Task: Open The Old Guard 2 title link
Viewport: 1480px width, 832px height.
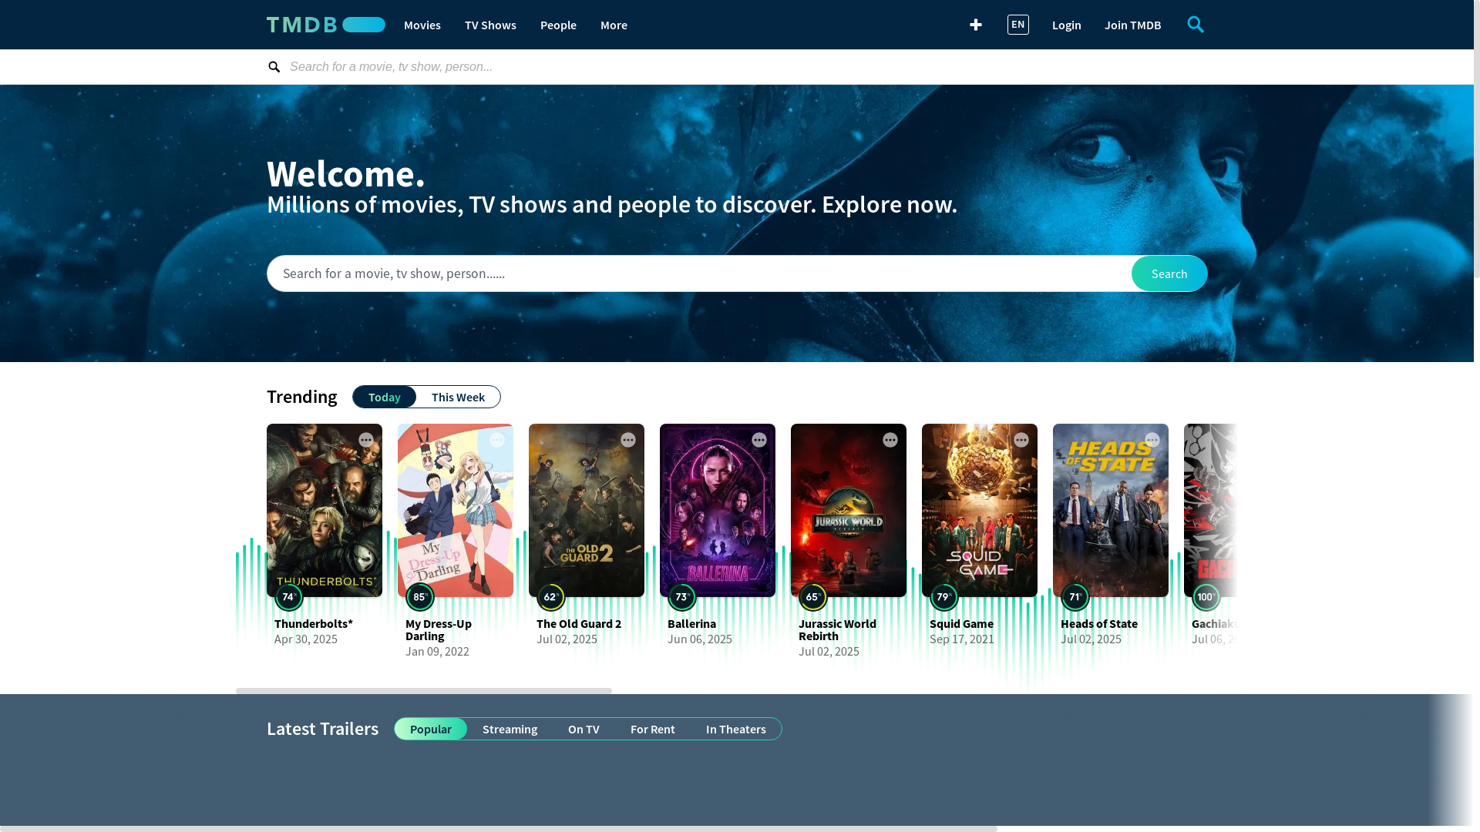Action: [579, 623]
